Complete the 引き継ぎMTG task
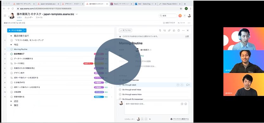Screen dimensions: 264x123 pos(11,82)
